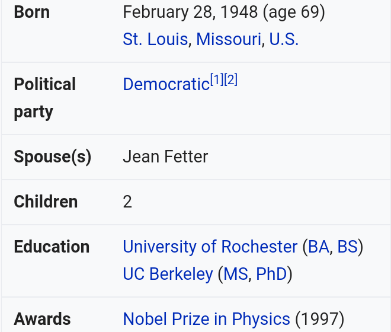Follow the U.S. link in birthplace
The width and height of the screenshot is (391, 332).
coord(284,39)
